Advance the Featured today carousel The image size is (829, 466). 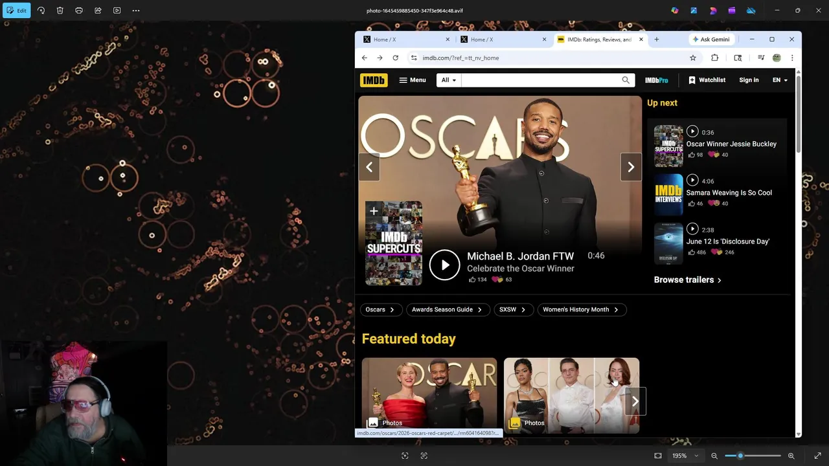click(635, 402)
